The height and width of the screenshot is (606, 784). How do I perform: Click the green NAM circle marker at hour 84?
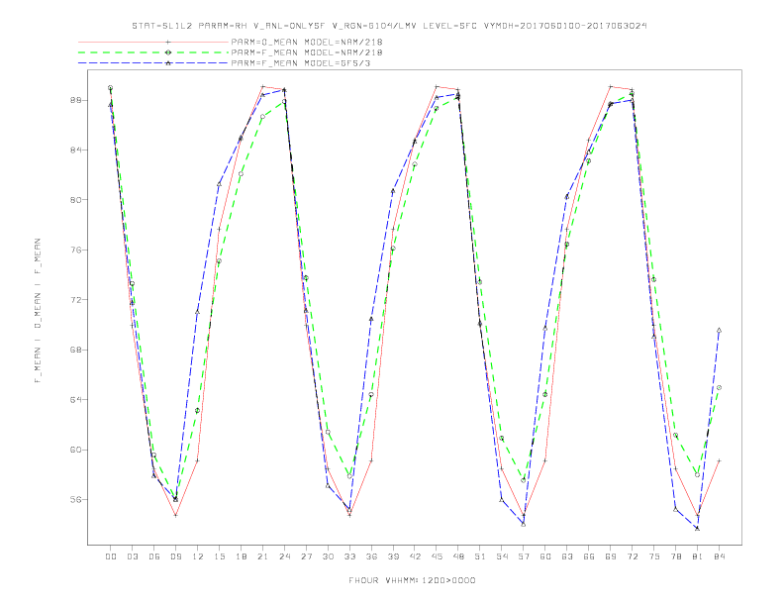click(719, 387)
